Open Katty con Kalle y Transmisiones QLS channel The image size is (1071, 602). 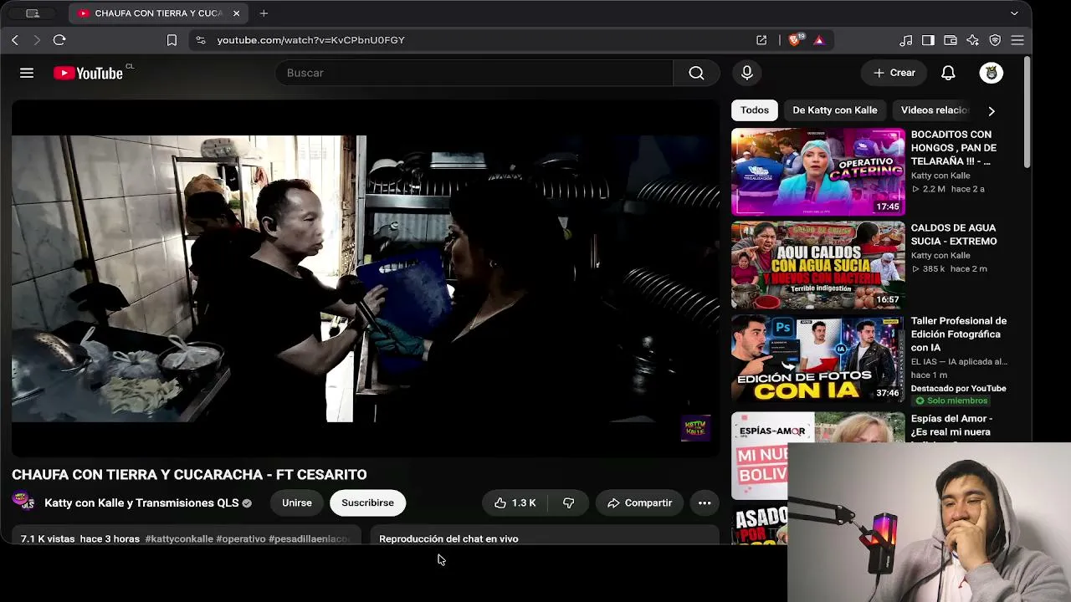click(141, 503)
